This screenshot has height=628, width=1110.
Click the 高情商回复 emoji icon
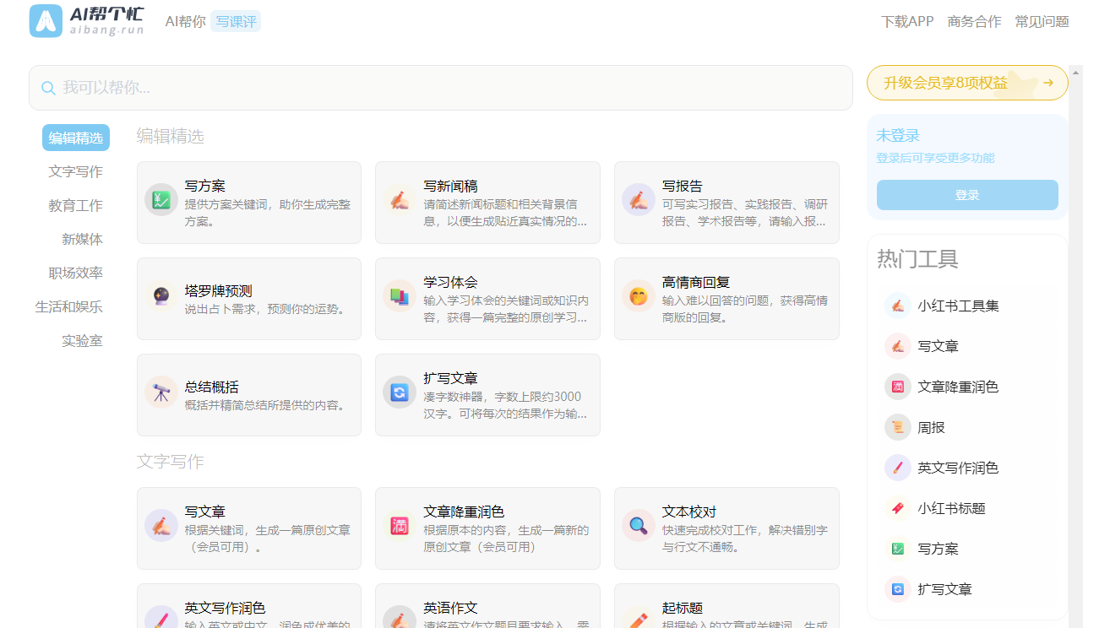pos(639,296)
